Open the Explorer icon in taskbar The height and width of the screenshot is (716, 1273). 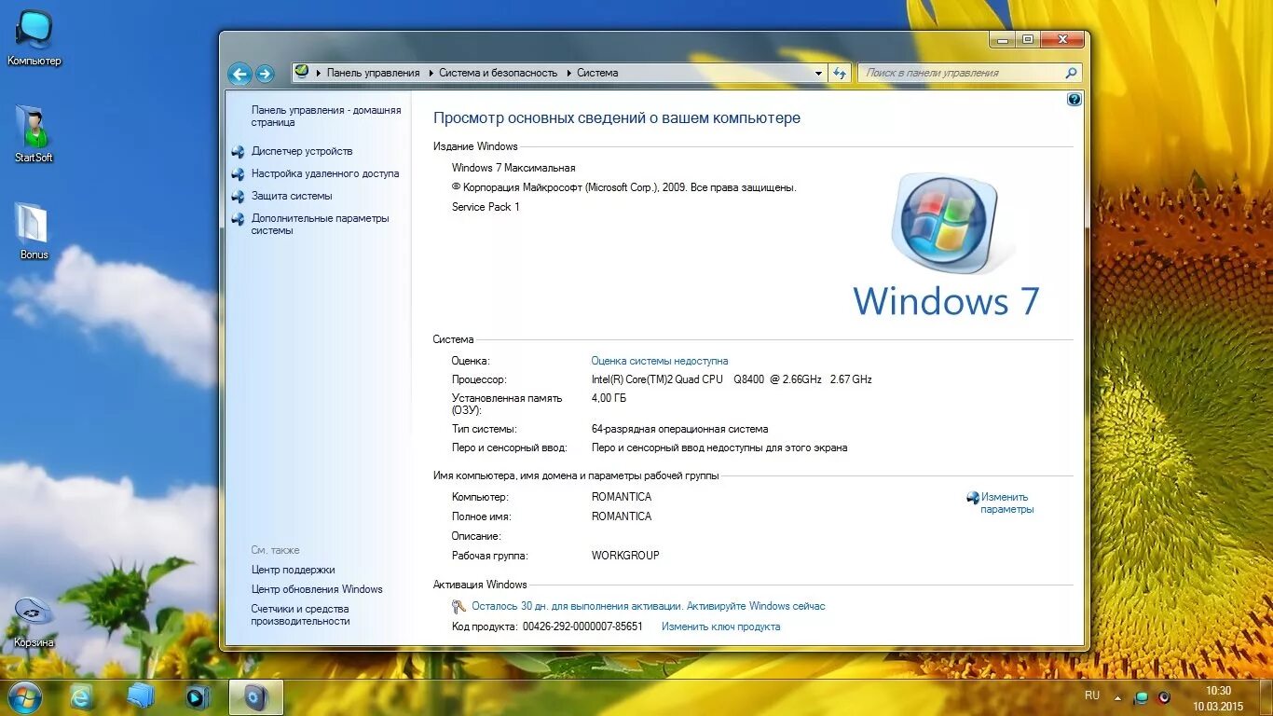click(x=141, y=696)
